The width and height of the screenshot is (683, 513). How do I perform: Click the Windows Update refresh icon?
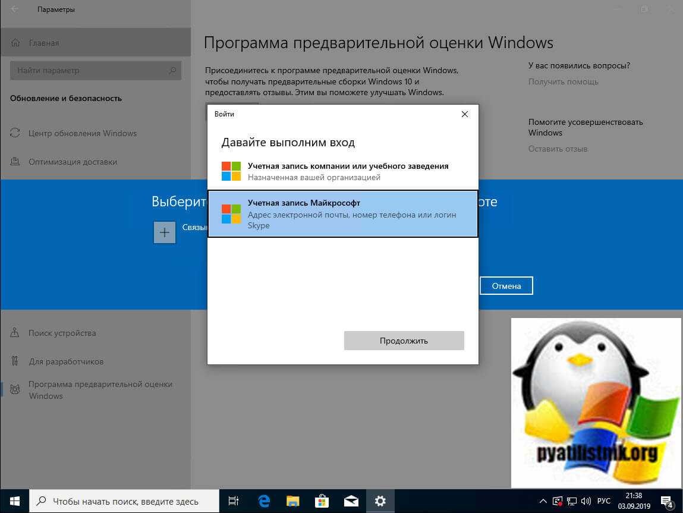point(15,133)
